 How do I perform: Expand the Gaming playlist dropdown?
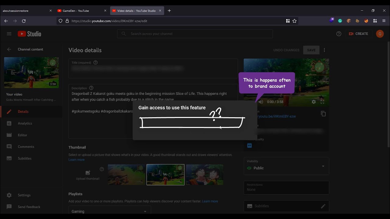109,211
